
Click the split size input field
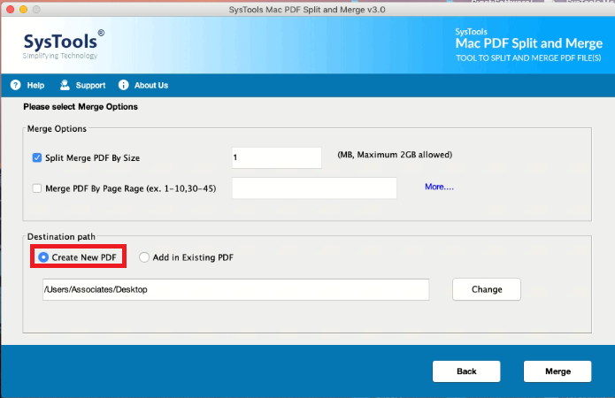click(276, 157)
